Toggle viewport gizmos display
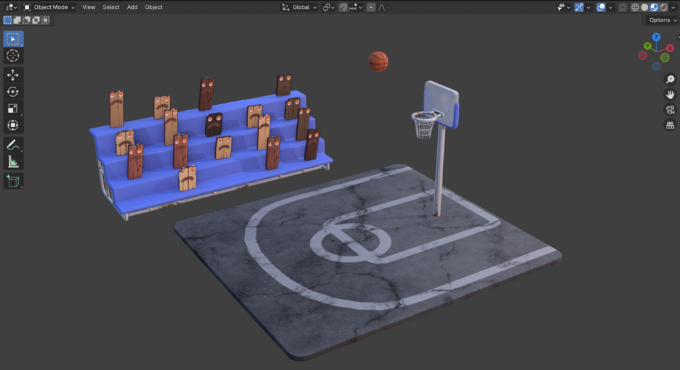 click(579, 7)
